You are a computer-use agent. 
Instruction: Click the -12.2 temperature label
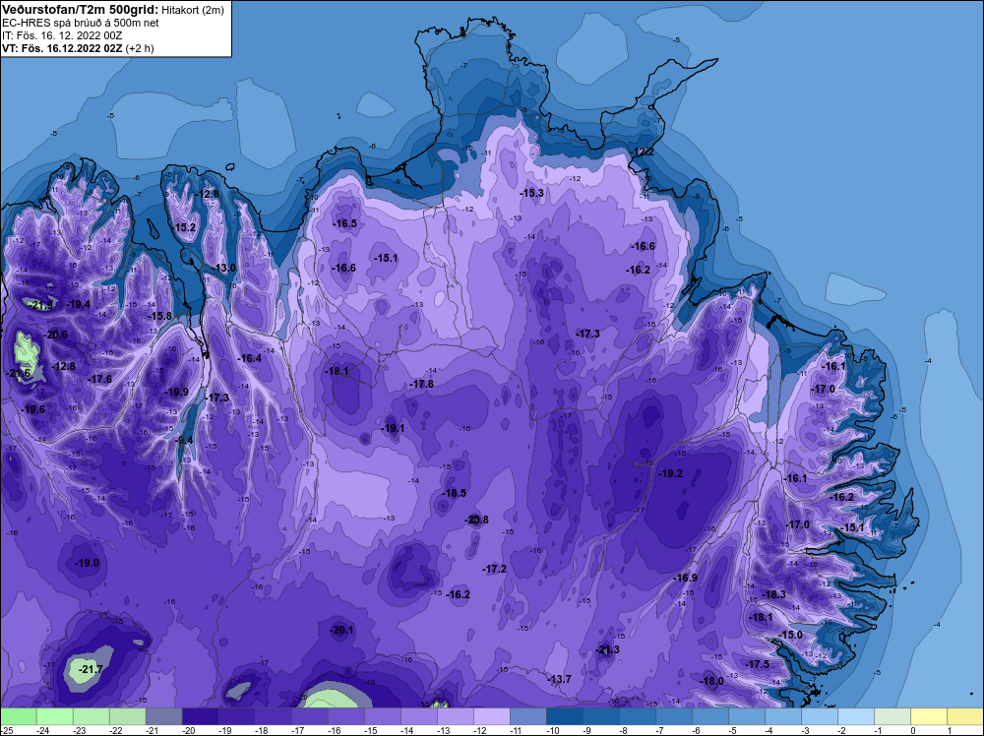pyautogui.click(x=642, y=152)
